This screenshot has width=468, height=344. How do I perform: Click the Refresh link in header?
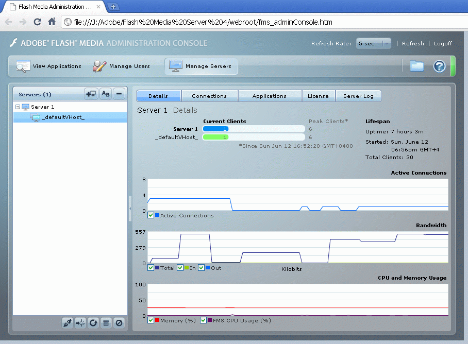(x=413, y=44)
